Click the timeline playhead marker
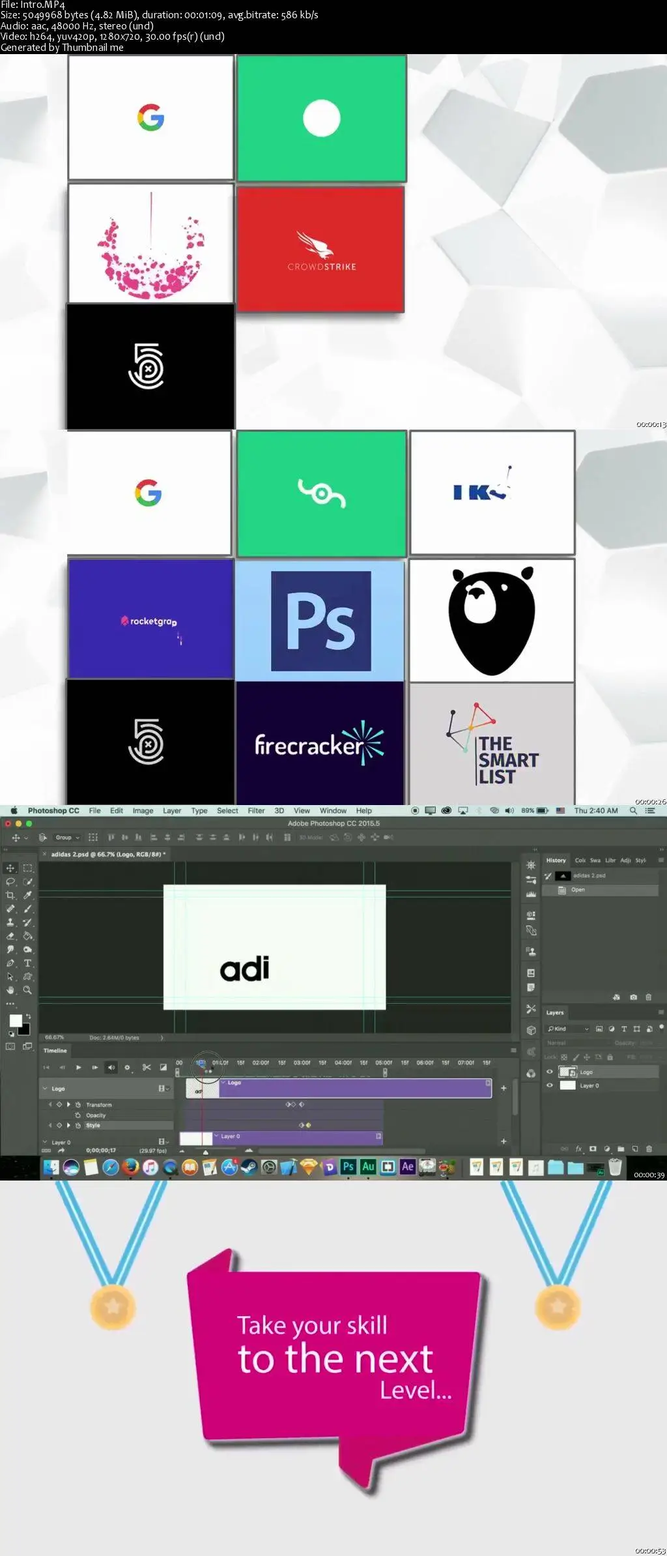This screenshot has width=667, height=1556. click(201, 1063)
